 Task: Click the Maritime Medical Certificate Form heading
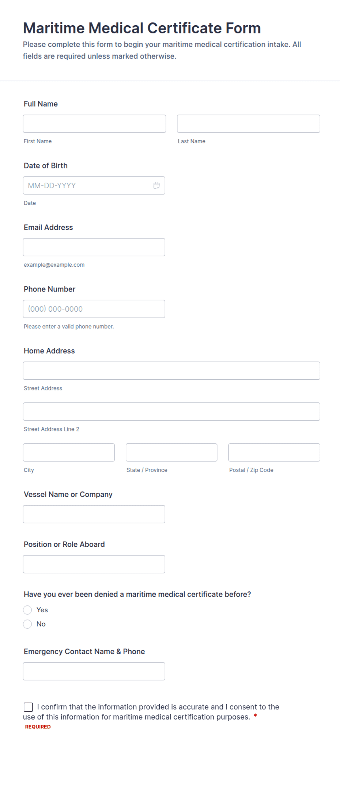[142, 28]
